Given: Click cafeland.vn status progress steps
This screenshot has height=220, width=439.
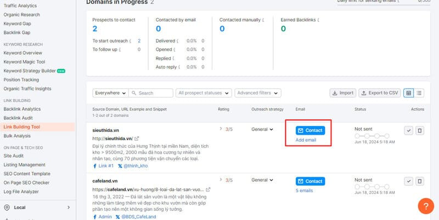Looking at the screenshot, I should (372, 187).
